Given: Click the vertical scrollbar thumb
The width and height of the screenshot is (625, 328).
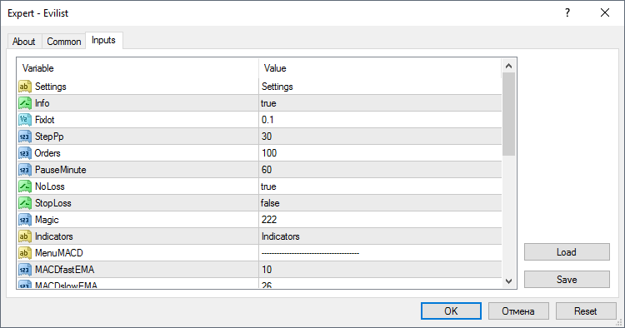Looking at the screenshot, I should (x=508, y=114).
